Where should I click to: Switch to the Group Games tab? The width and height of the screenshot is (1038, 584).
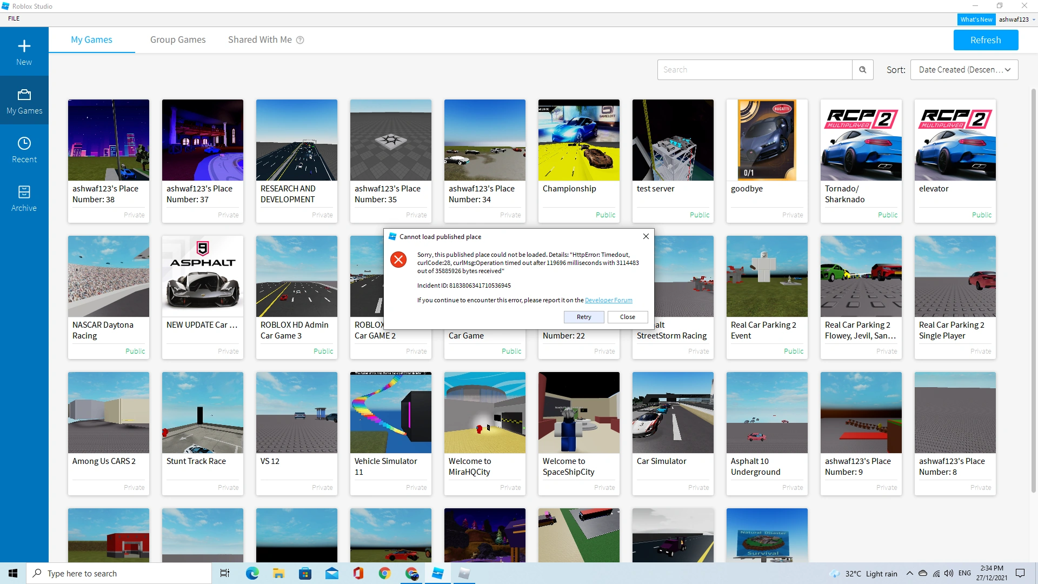coord(178,40)
